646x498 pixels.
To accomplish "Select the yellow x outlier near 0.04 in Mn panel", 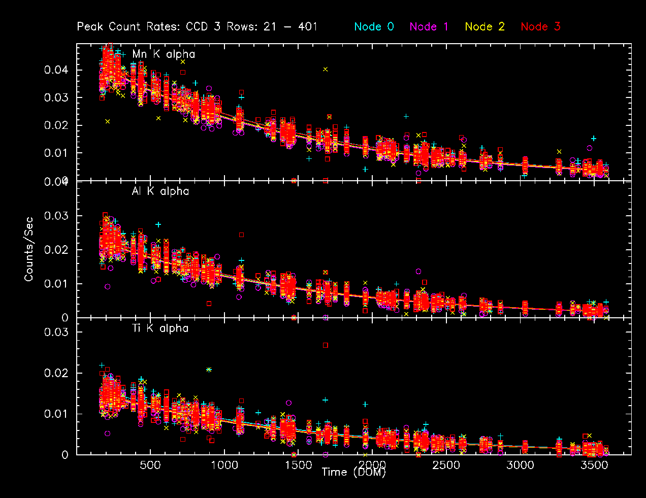I will (326, 69).
